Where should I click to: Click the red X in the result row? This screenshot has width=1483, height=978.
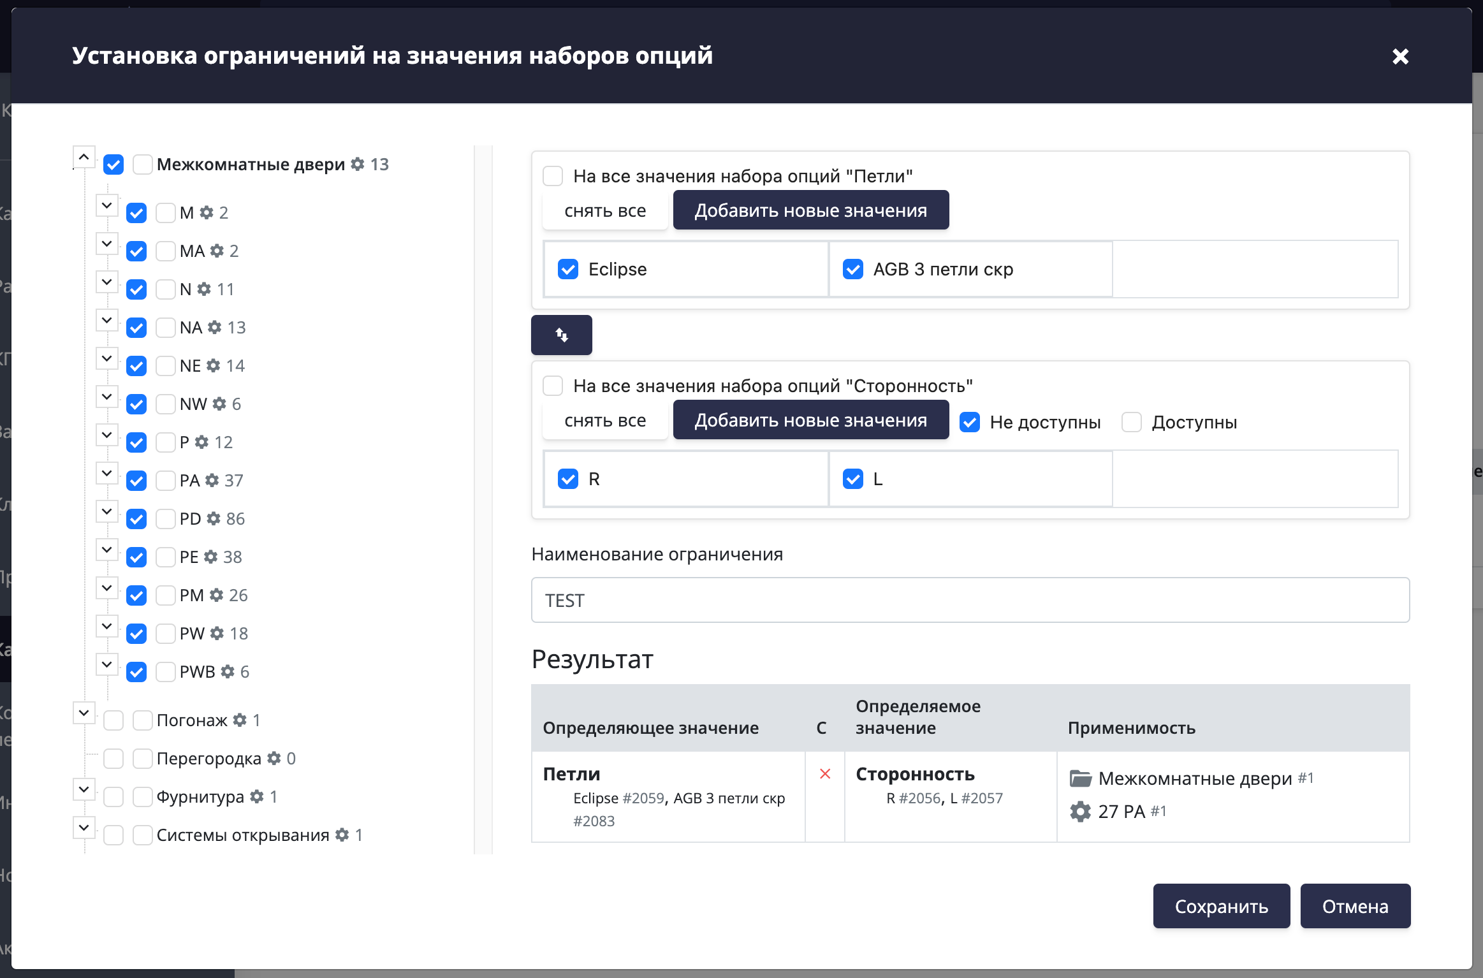tap(825, 774)
